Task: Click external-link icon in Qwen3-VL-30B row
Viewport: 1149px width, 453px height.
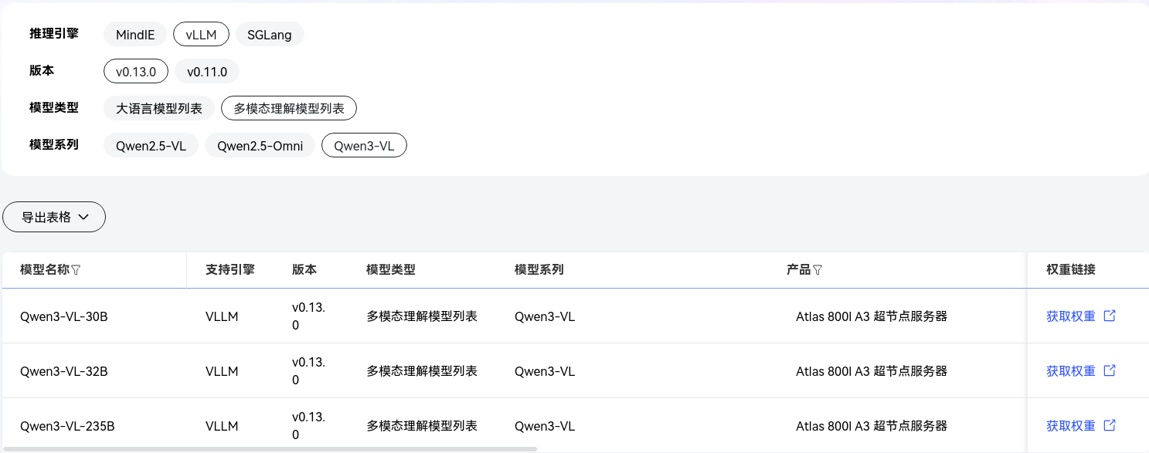Action: pyautogui.click(x=1110, y=316)
